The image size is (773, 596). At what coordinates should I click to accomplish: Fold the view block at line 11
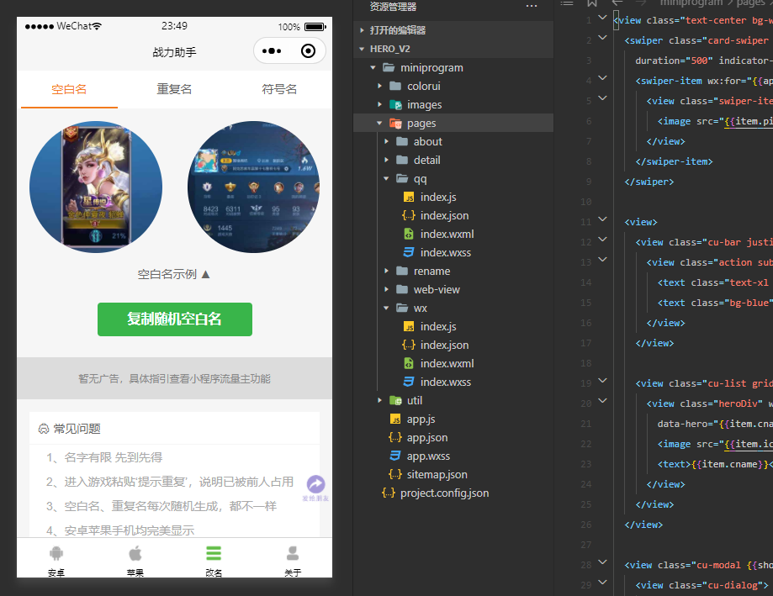point(602,219)
